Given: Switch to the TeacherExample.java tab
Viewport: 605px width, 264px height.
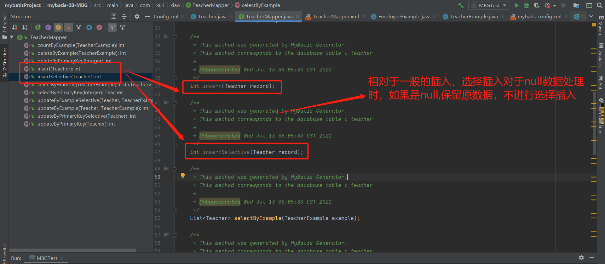Looking at the screenshot, I should [474, 16].
